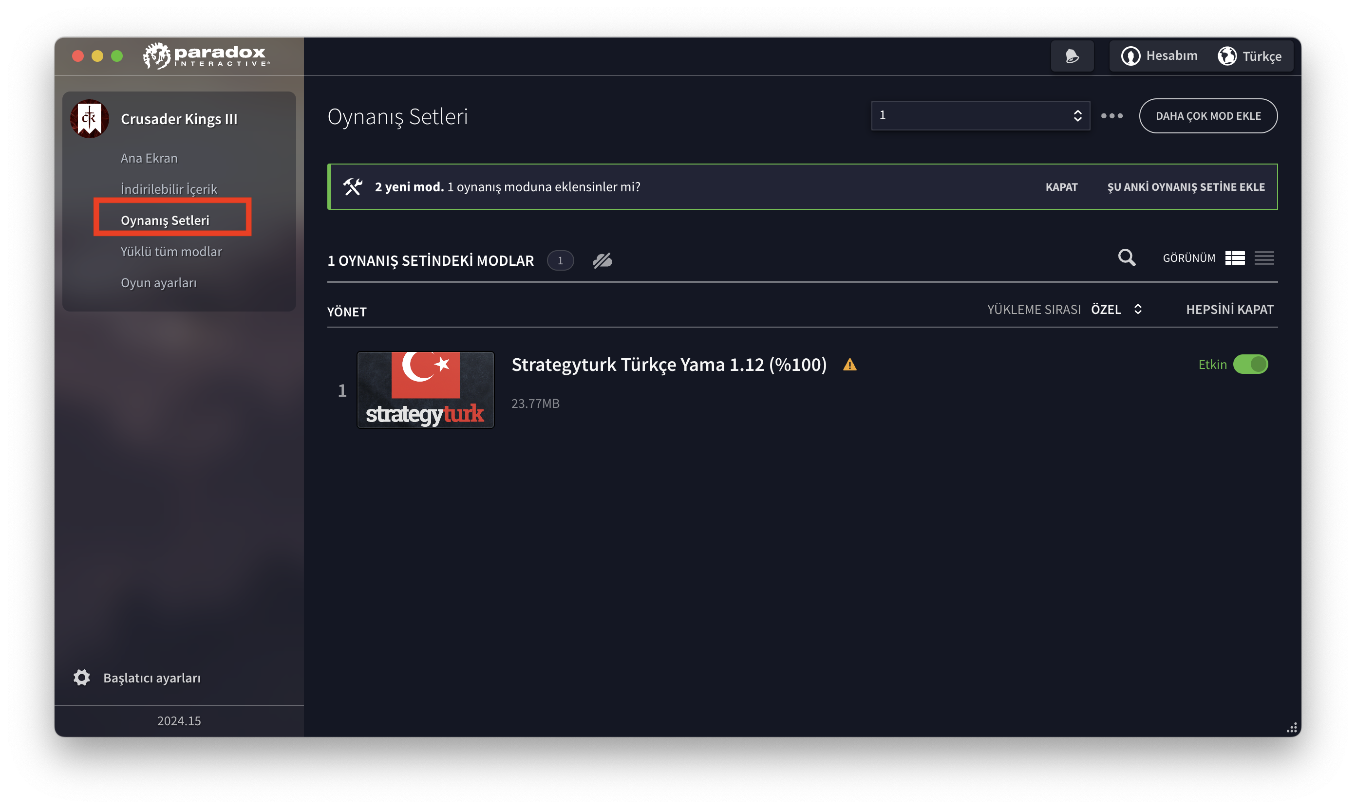
Task: Click the mod size 23.77MB text
Action: tap(535, 404)
